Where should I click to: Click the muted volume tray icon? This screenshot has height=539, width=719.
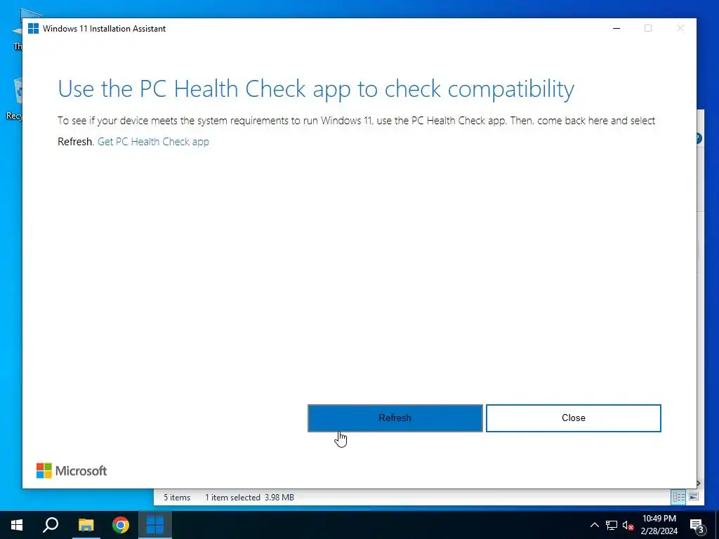point(628,525)
